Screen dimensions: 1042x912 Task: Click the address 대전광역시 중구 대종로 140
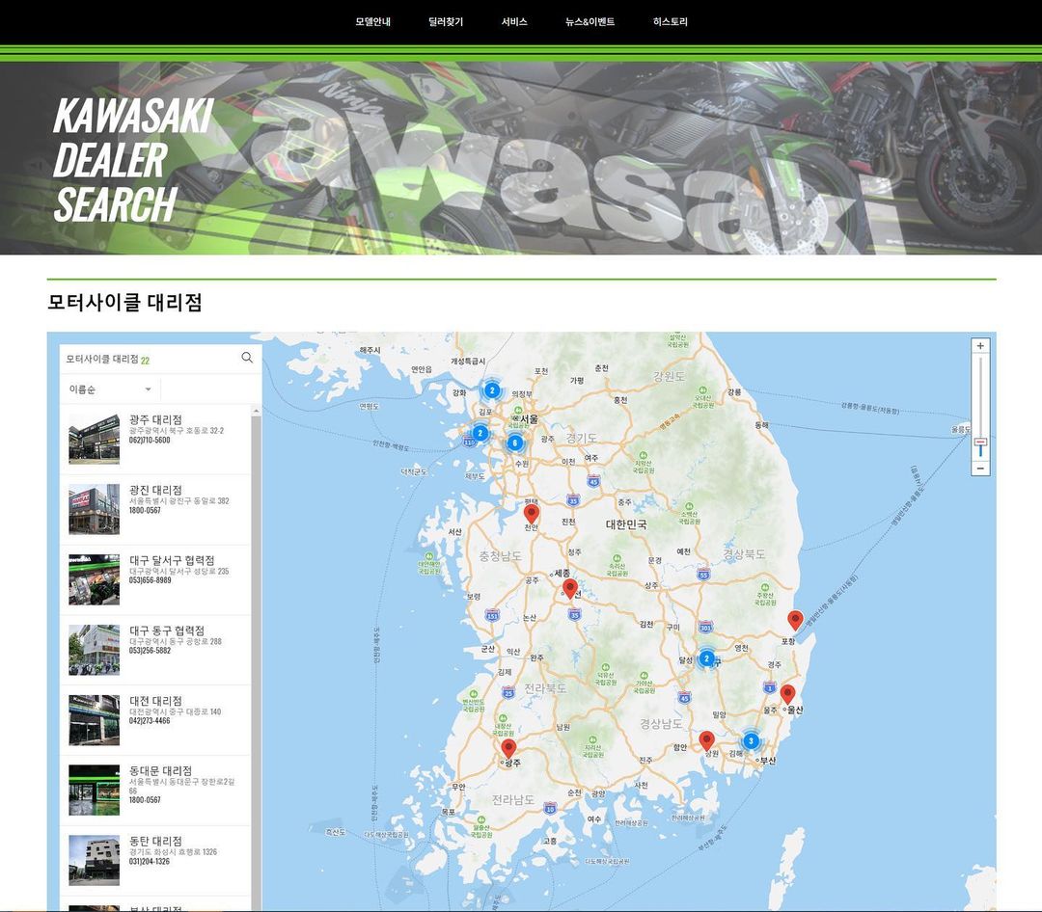tap(176, 711)
